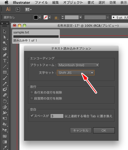The width and height of the screenshot is (128, 150).
Task: Click the black fill color swatch
Action: pos(36,17)
